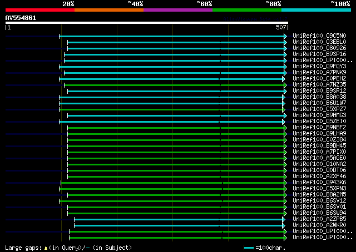Select the green arrowhead on UniRef100_C5XPZ7 row
Viewport: 356px width, 252px height.
pyautogui.click(x=284, y=110)
